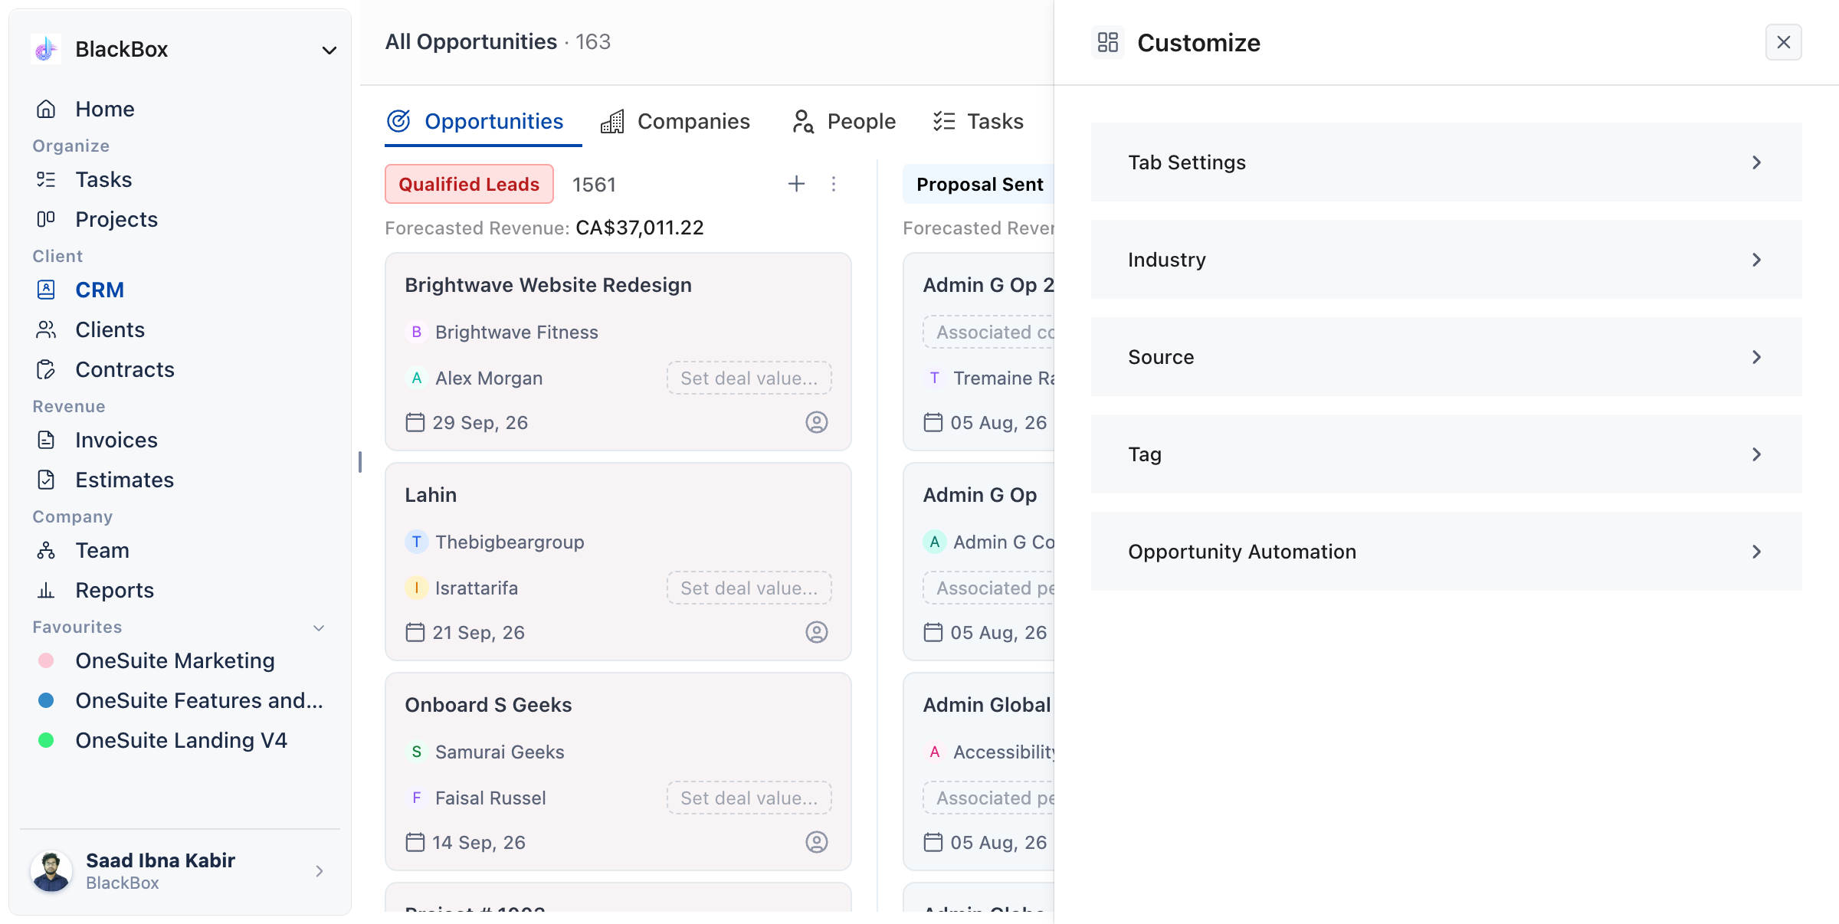Switch to the Companies tab
This screenshot has height=924, width=1839.
[675, 121]
